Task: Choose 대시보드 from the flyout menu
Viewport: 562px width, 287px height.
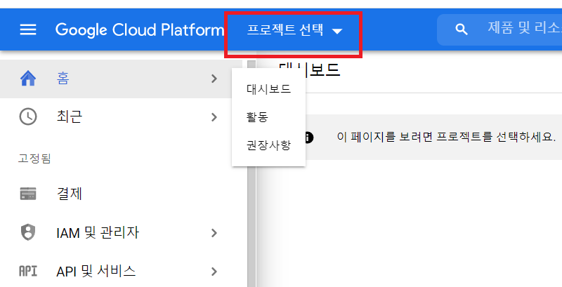Action: [268, 88]
